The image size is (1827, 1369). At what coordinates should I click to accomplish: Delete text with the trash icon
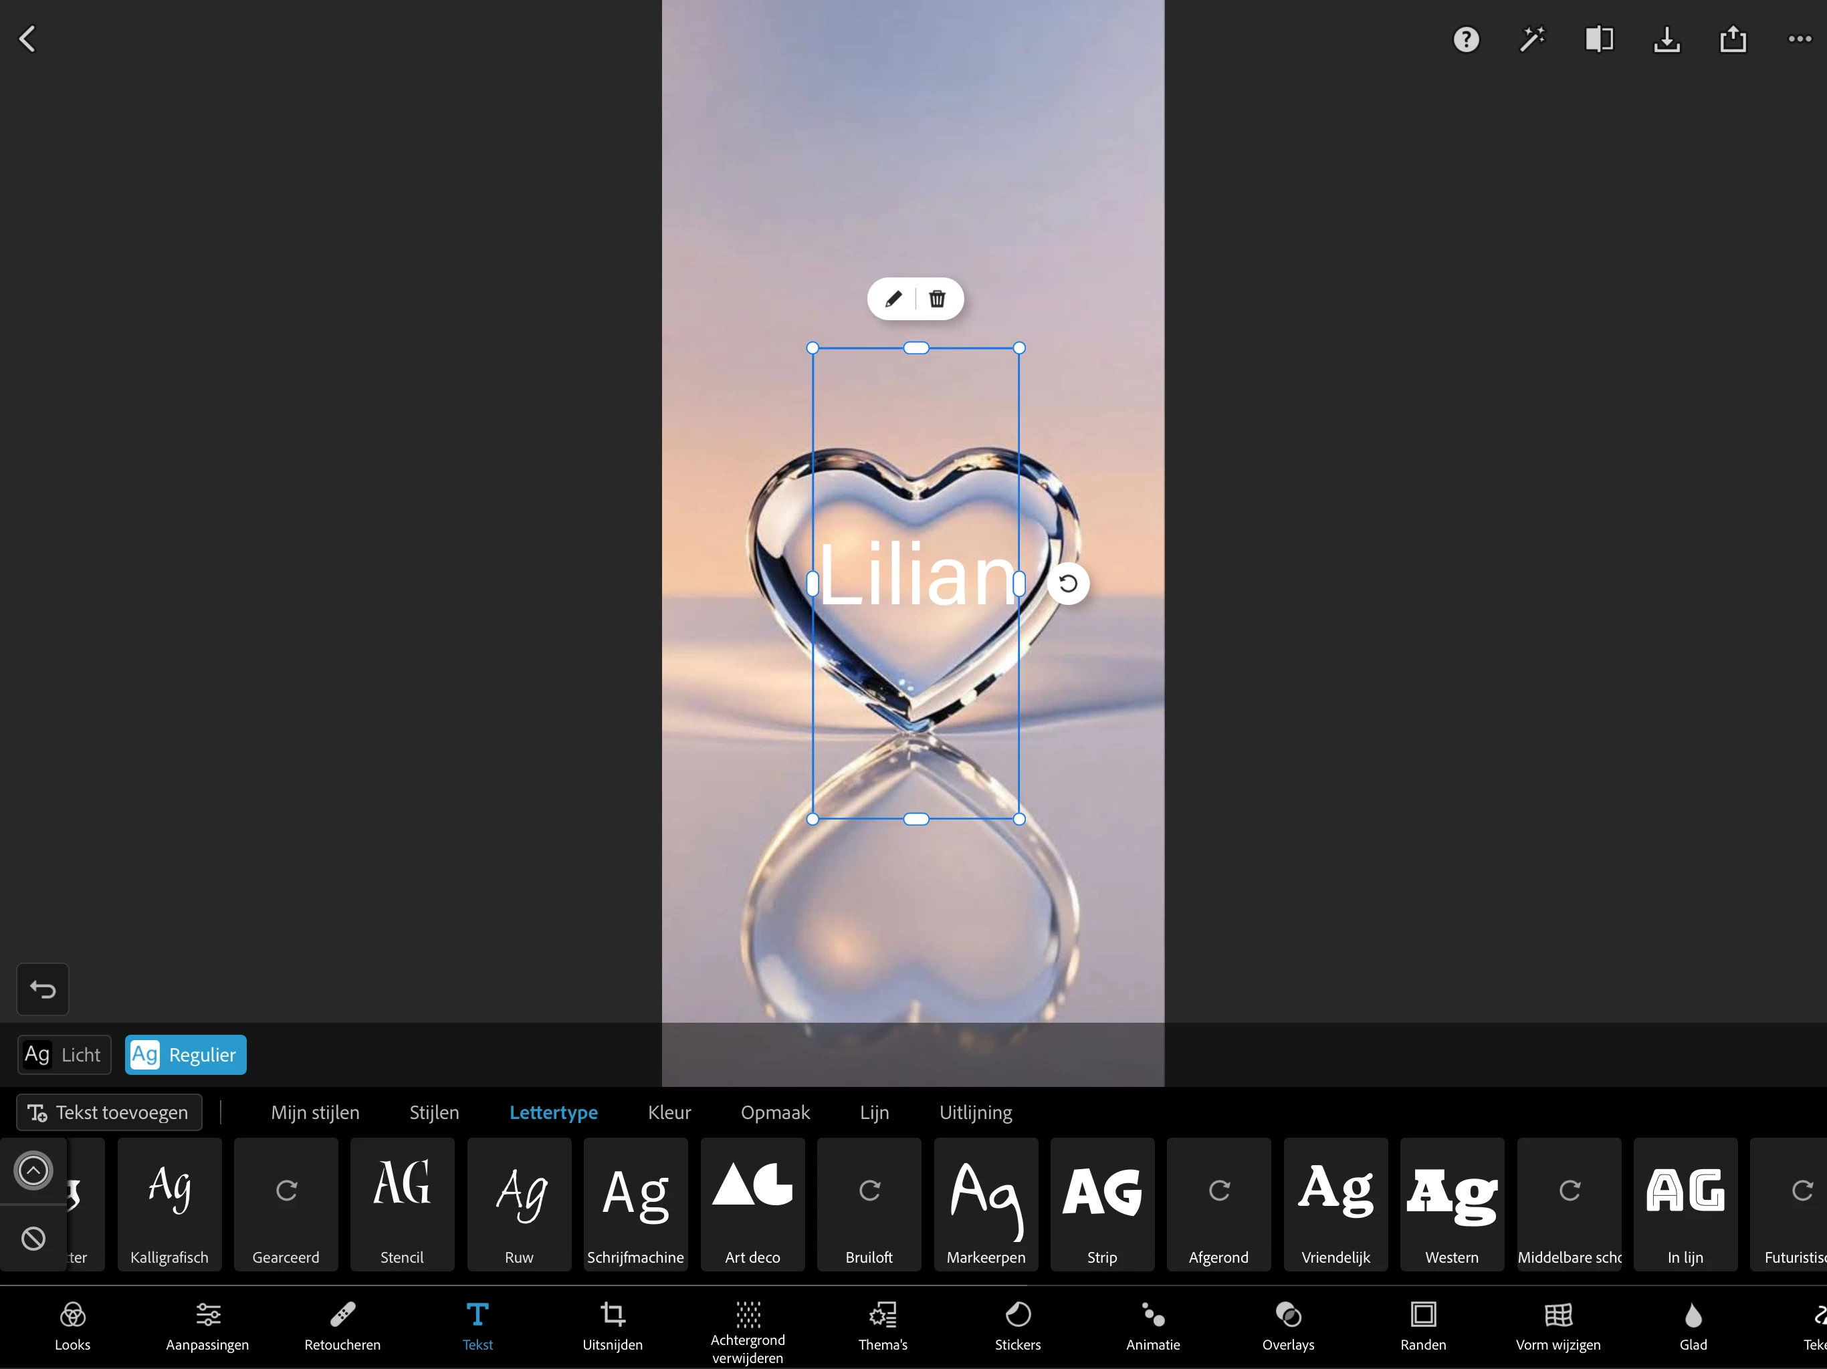937,299
